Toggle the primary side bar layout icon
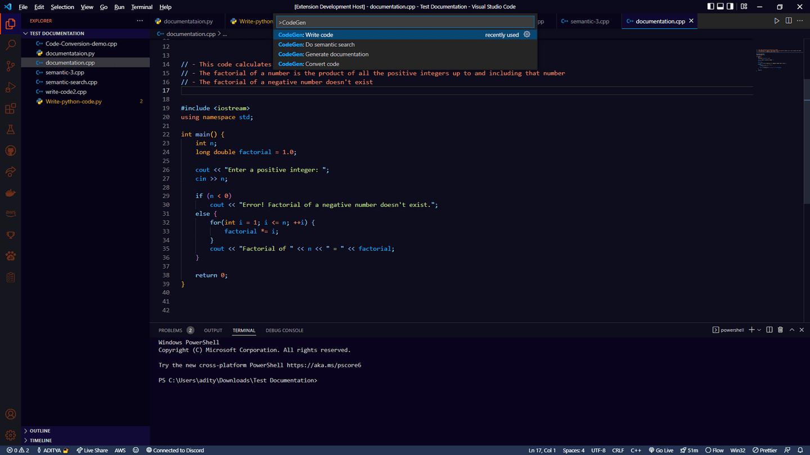The height and width of the screenshot is (455, 810). [710, 7]
